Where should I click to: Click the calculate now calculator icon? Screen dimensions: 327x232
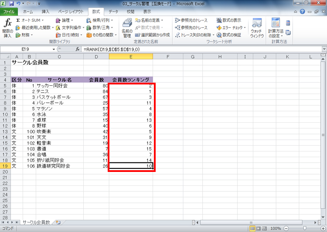pos(288,23)
